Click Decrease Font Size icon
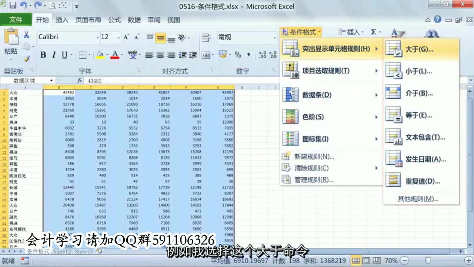Screen dimensions: 474x267 pyautogui.click(x=137, y=37)
